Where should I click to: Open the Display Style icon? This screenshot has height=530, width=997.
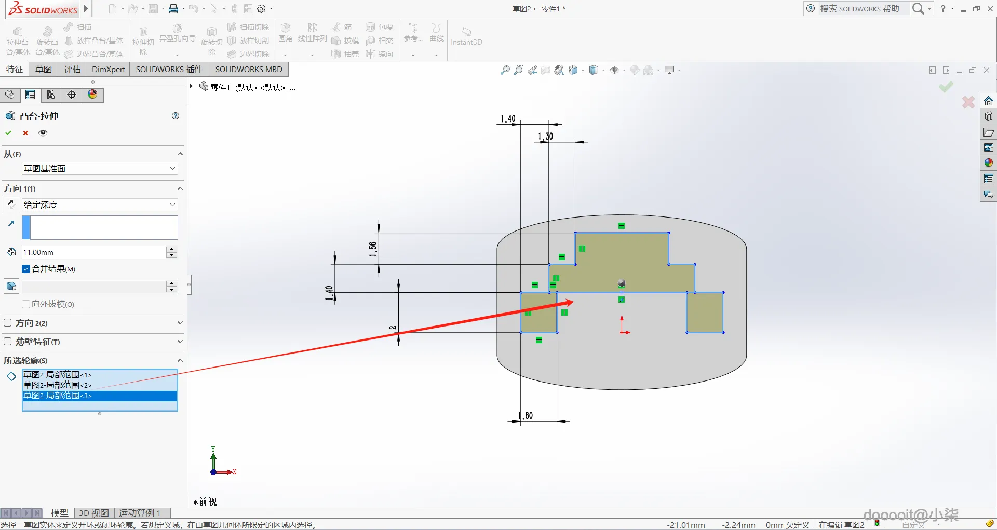pos(594,70)
